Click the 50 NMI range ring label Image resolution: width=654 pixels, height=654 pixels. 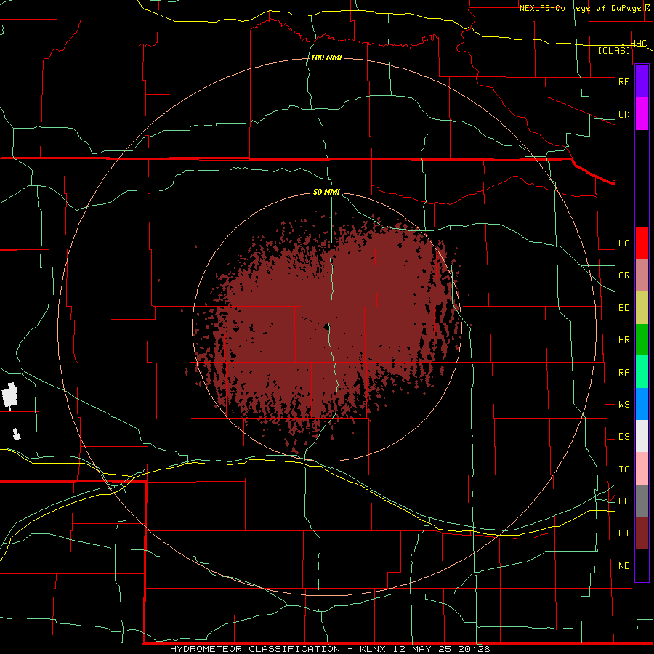coord(326,192)
